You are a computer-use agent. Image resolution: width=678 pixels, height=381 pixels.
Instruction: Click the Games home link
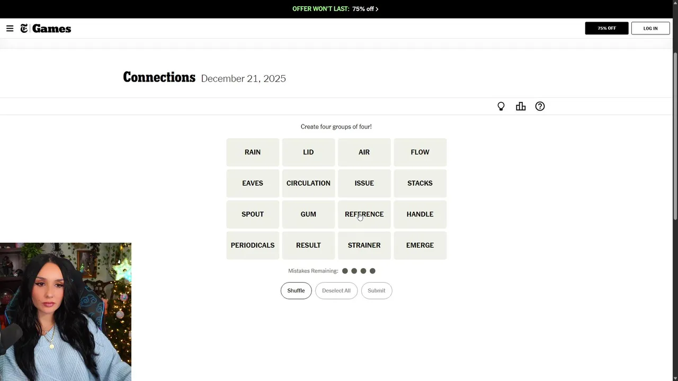pyautogui.click(x=51, y=29)
